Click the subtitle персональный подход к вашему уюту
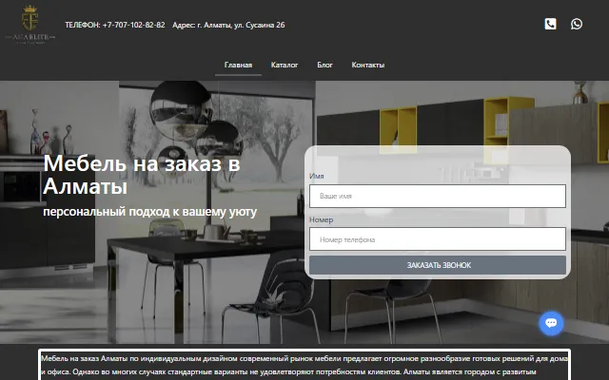Image resolution: width=609 pixels, height=380 pixels. tap(150, 212)
